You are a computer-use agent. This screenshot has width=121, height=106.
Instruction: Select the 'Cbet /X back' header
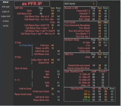click(x=21, y=68)
